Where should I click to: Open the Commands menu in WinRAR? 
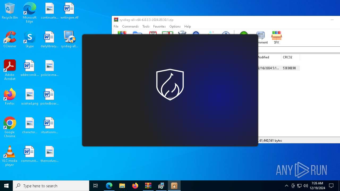click(130, 27)
